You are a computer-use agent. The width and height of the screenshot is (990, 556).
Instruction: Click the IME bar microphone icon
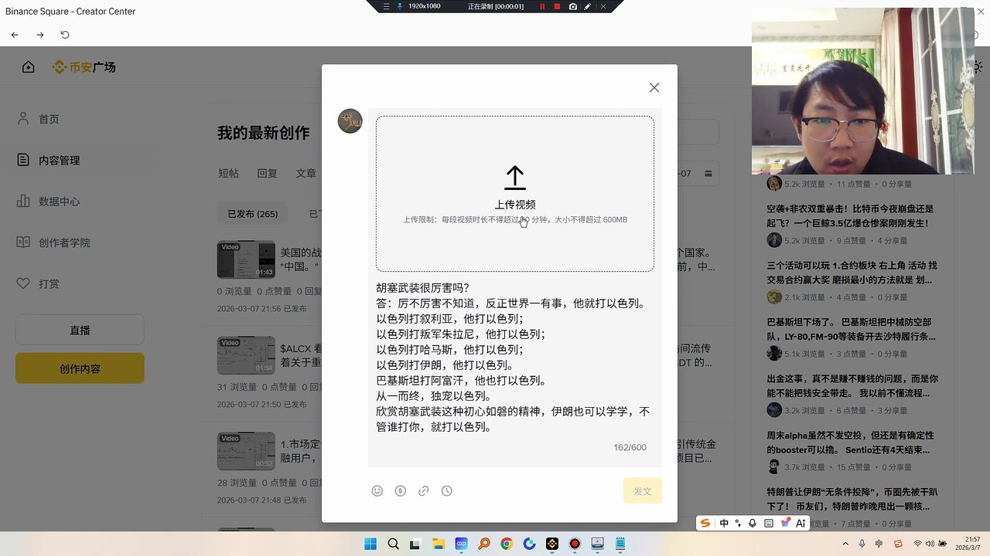(753, 523)
